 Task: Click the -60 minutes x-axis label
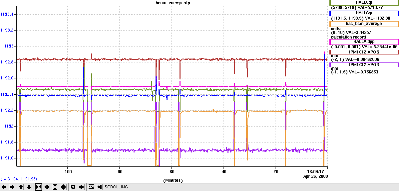[171, 171]
